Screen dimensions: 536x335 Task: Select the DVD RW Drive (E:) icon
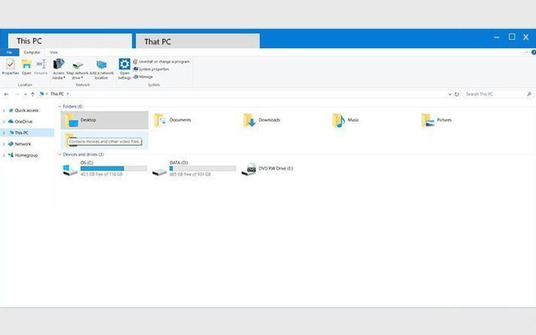pos(249,169)
